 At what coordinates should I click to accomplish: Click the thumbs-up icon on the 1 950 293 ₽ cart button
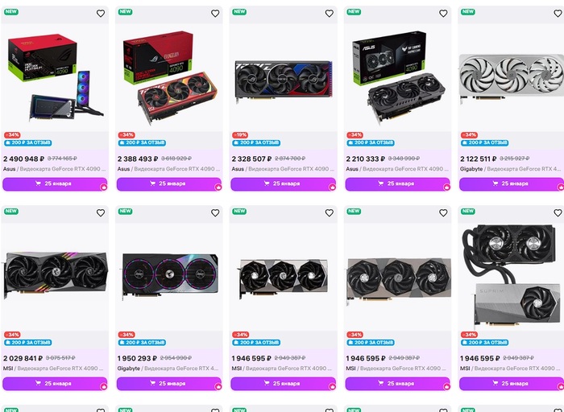coord(218,386)
